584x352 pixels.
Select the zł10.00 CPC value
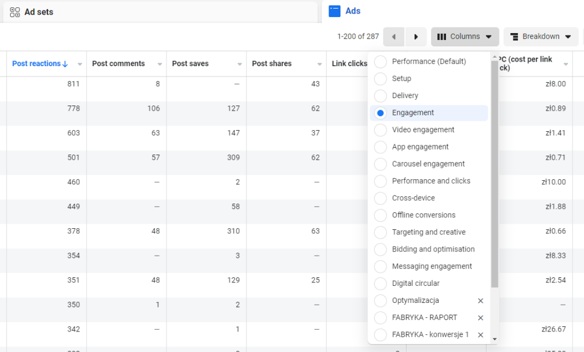(x=553, y=182)
